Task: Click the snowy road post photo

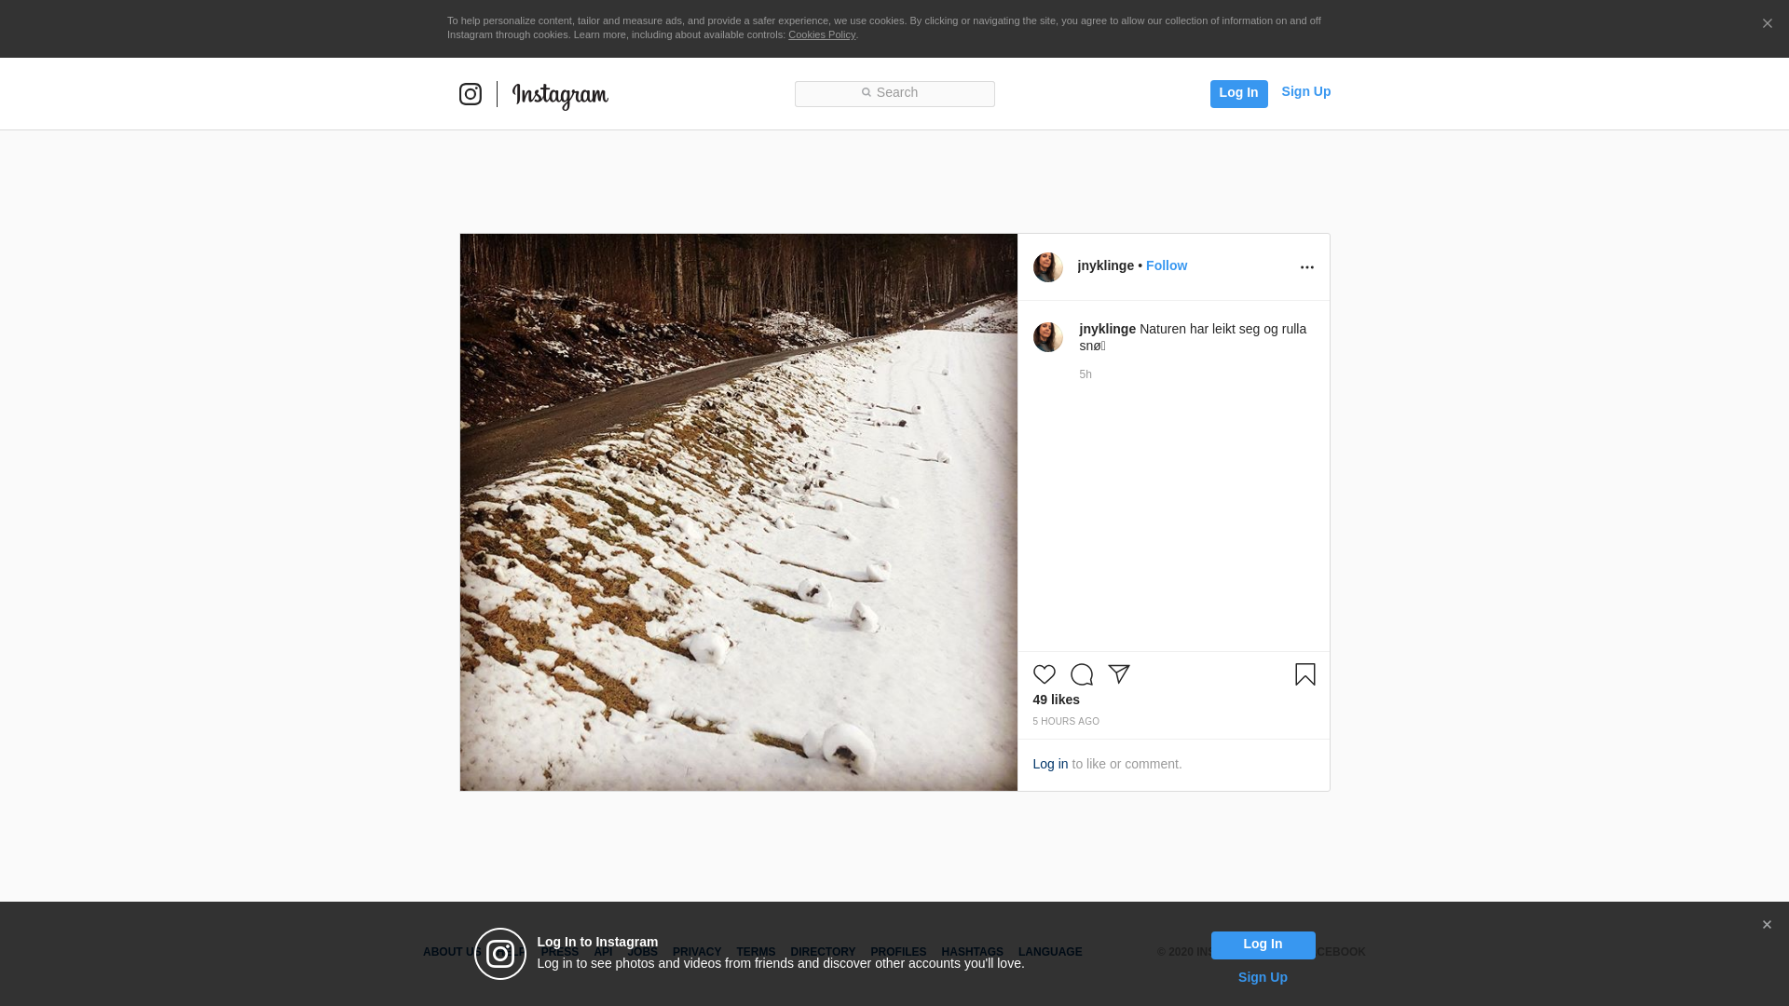Action: click(x=739, y=512)
